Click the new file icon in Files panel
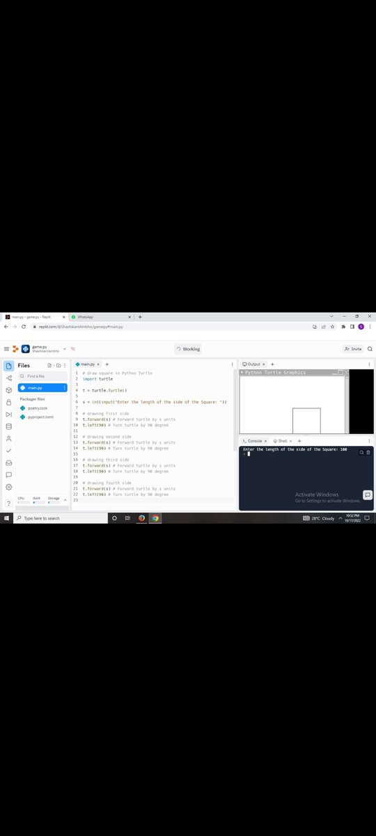 click(x=49, y=365)
